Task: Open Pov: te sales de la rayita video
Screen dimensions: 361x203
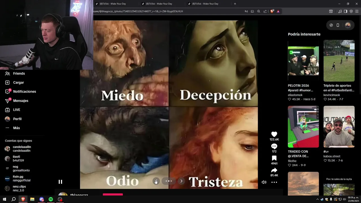Action: [339, 184]
